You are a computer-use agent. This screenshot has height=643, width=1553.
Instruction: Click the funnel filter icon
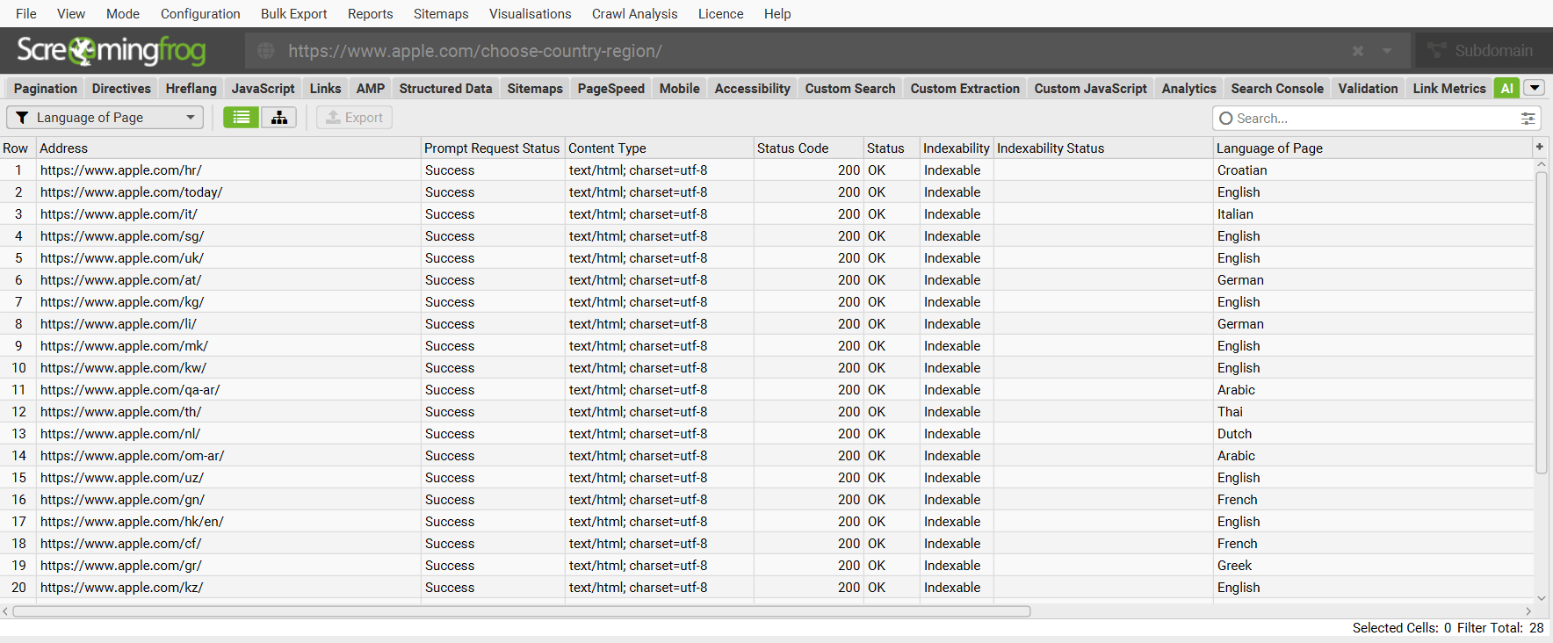tap(22, 118)
